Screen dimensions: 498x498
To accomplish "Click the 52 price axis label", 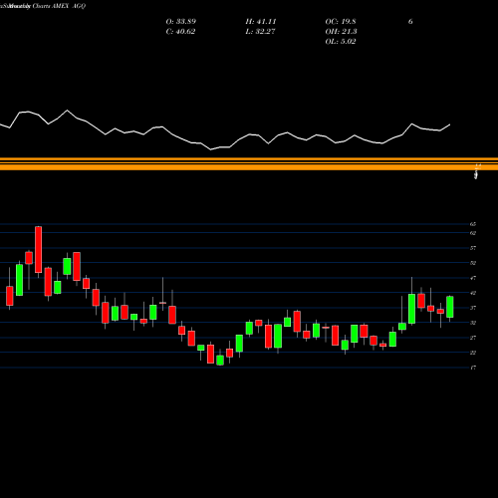I will coord(473,263).
